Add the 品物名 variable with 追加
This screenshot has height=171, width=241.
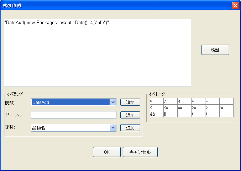130,128
